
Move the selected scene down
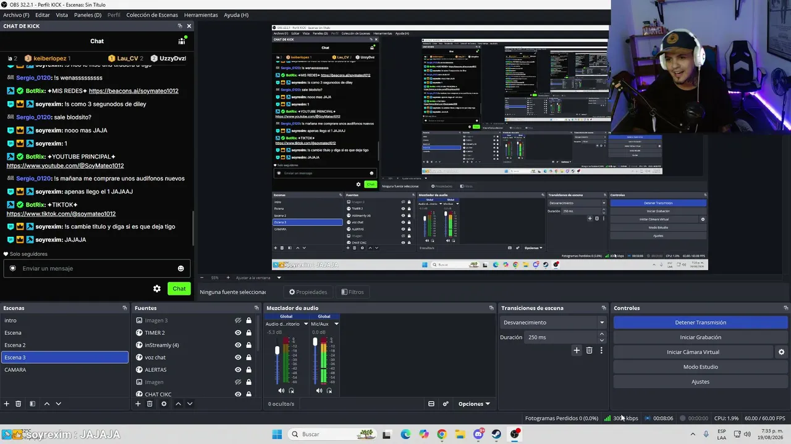click(58, 404)
